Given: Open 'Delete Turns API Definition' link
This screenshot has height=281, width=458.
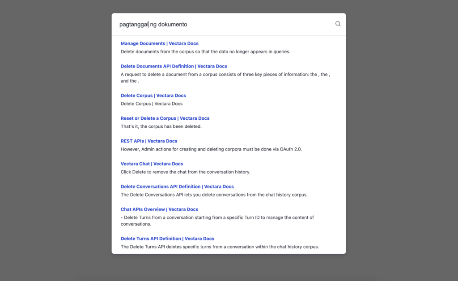Looking at the screenshot, I should (167, 239).
